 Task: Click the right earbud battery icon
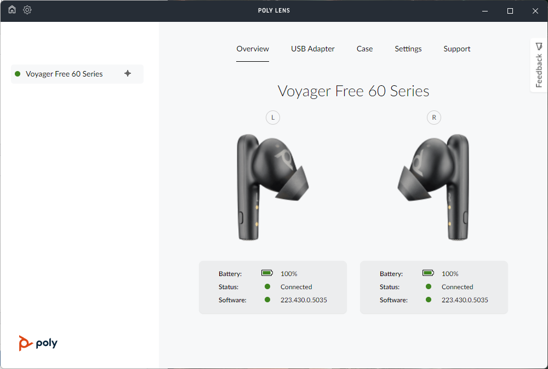(x=428, y=273)
